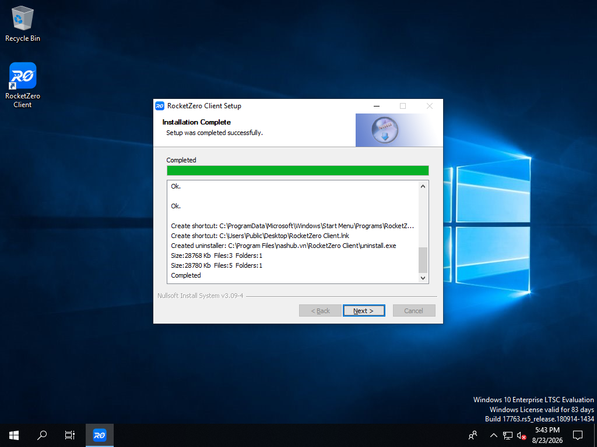Viewport: 597px width, 447px height.
Task: Click 'Nullsoft Install System v3.09-4' text
Action: (201, 296)
